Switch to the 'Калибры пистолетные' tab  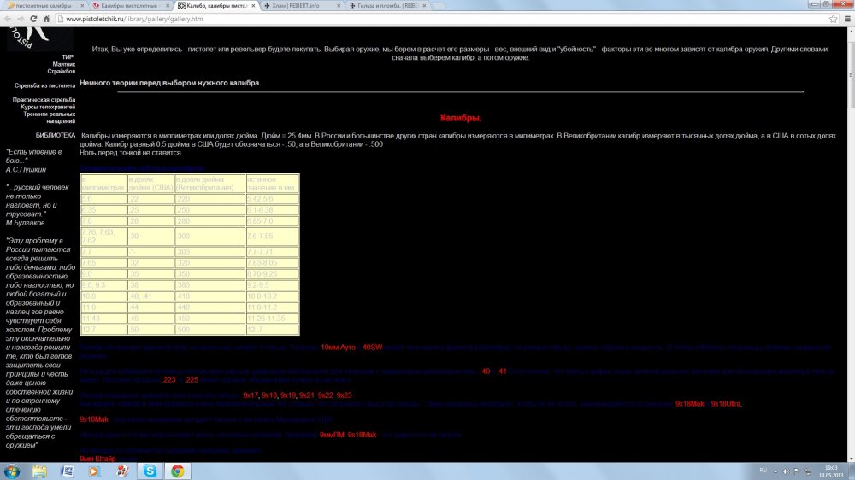(x=129, y=5)
